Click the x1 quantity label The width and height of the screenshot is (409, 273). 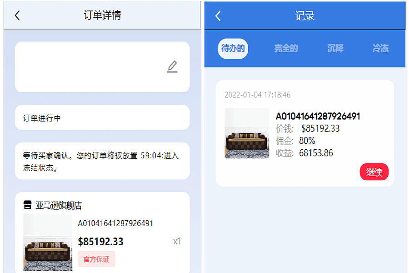click(177, 242)
